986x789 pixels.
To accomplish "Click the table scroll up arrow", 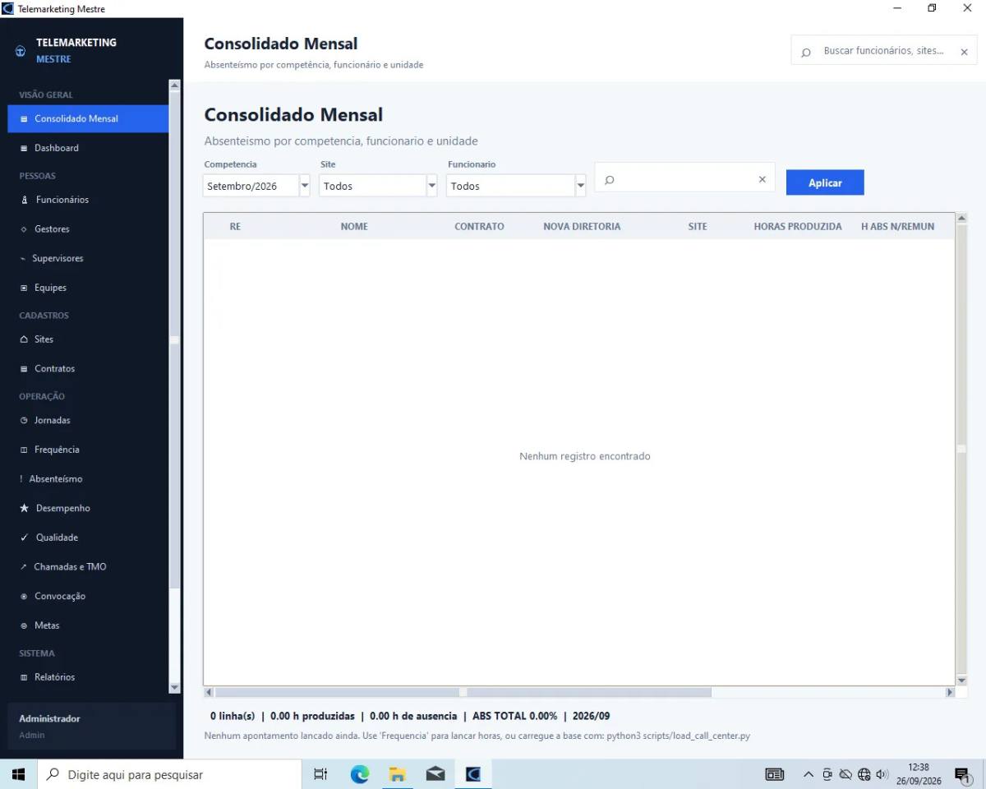I will click(x=961, y=219).
